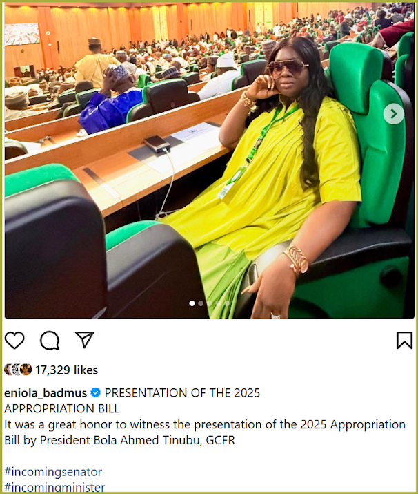The image size is (418, 494).
Task: Click the 'PRESENTATION OF THE 2025' caption heading
Action: [x=182, y=393]
